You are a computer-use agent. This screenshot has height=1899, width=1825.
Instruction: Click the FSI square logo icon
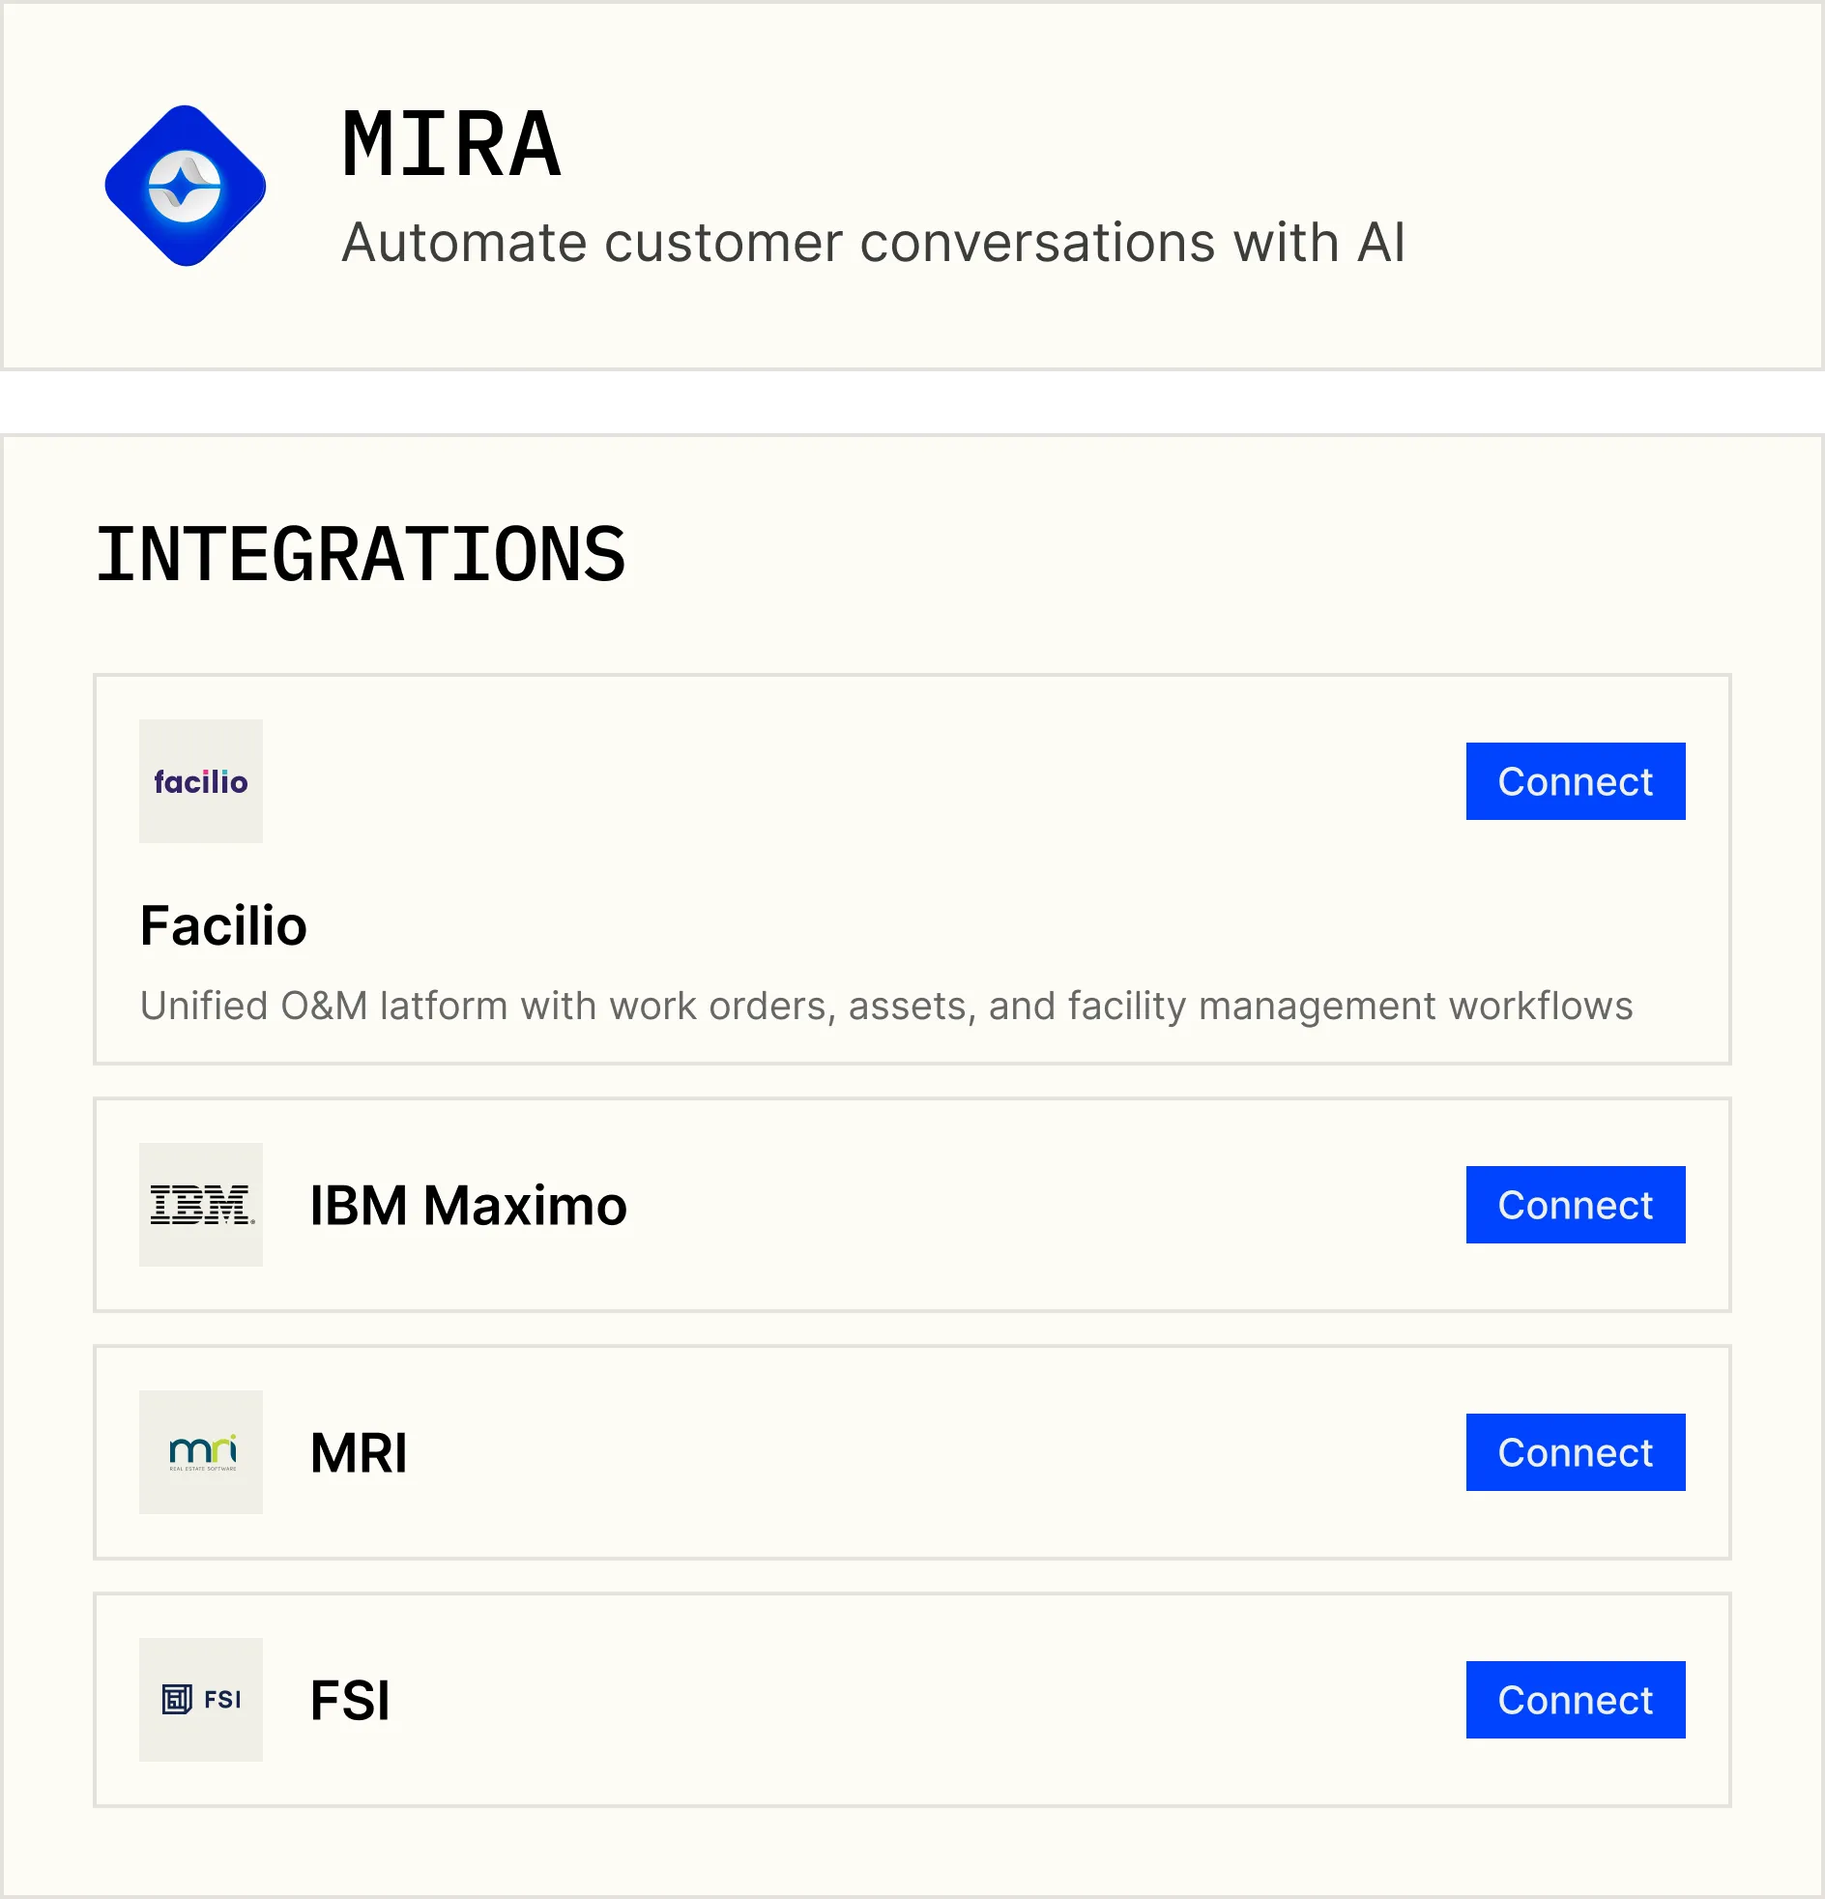coord(200,1699)
